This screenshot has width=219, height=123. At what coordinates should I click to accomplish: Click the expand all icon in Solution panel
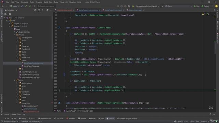pos(39,10)
